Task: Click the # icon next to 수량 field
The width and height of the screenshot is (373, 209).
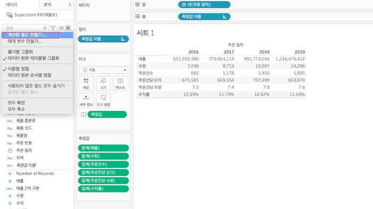Action: coord(10,196)
